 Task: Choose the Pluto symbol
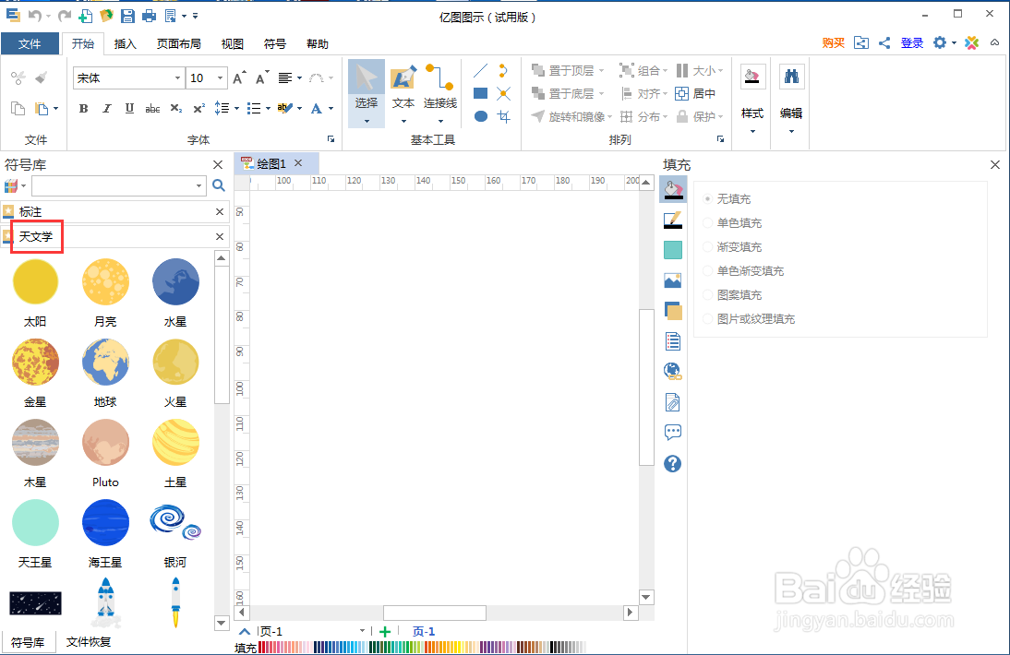pyautogui.click(x=105, y=443)
